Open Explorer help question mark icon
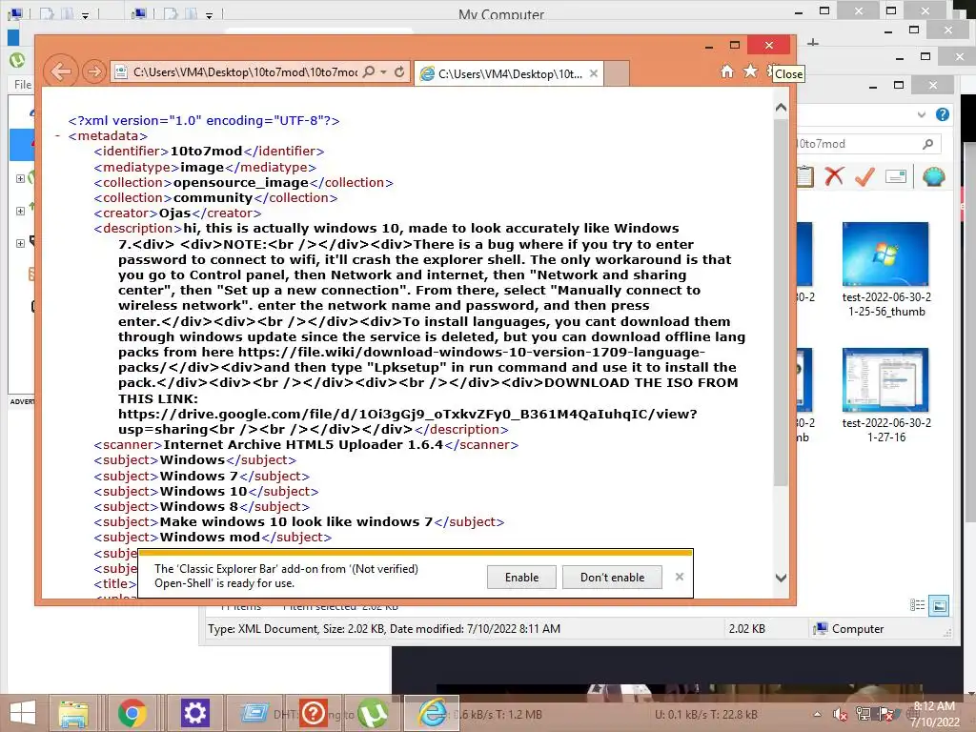Image resolution: width=976 pixels, height=732 pixels. tap(943, 114)
